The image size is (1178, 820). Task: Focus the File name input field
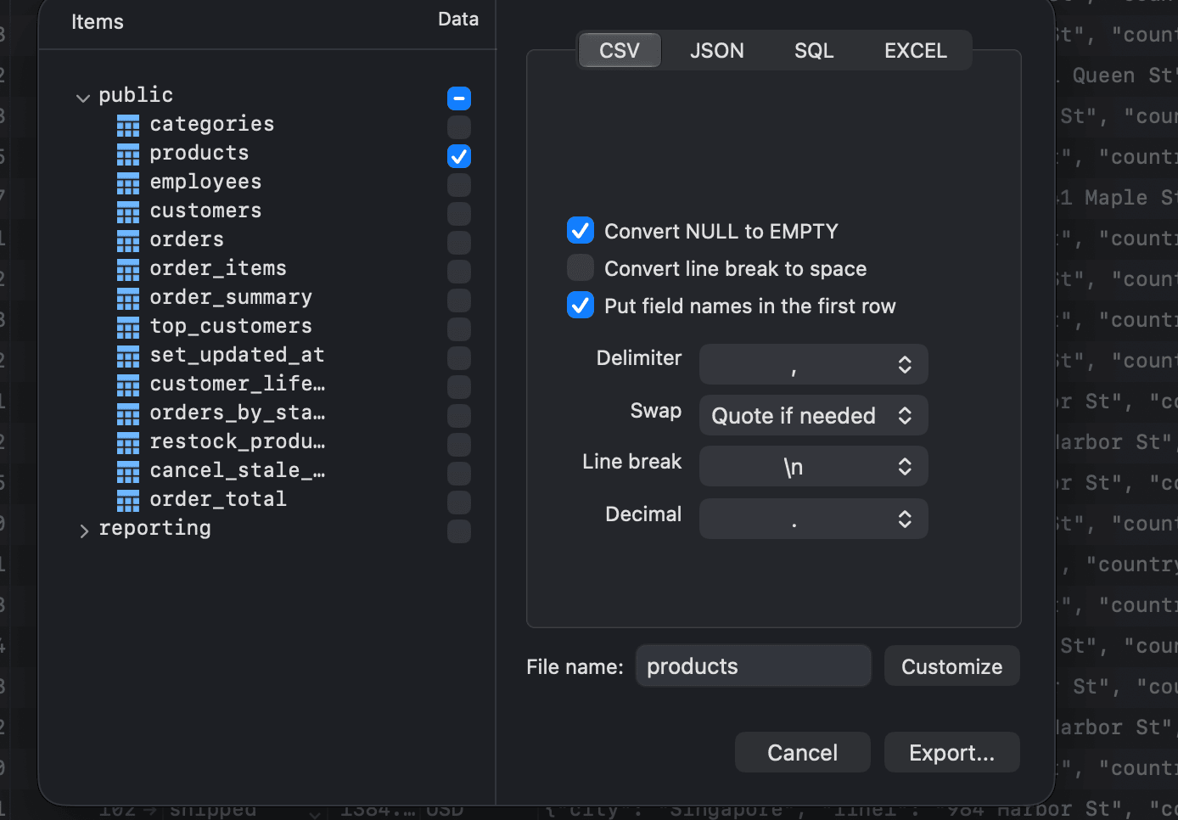[754, 666]
